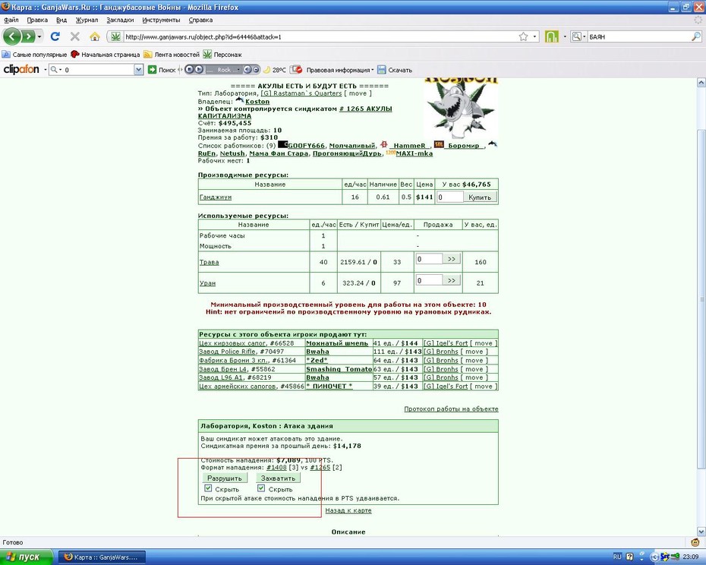Open the navigation history dropdown arrow
The image size is (706, 565).
click(x=39, y=36)
